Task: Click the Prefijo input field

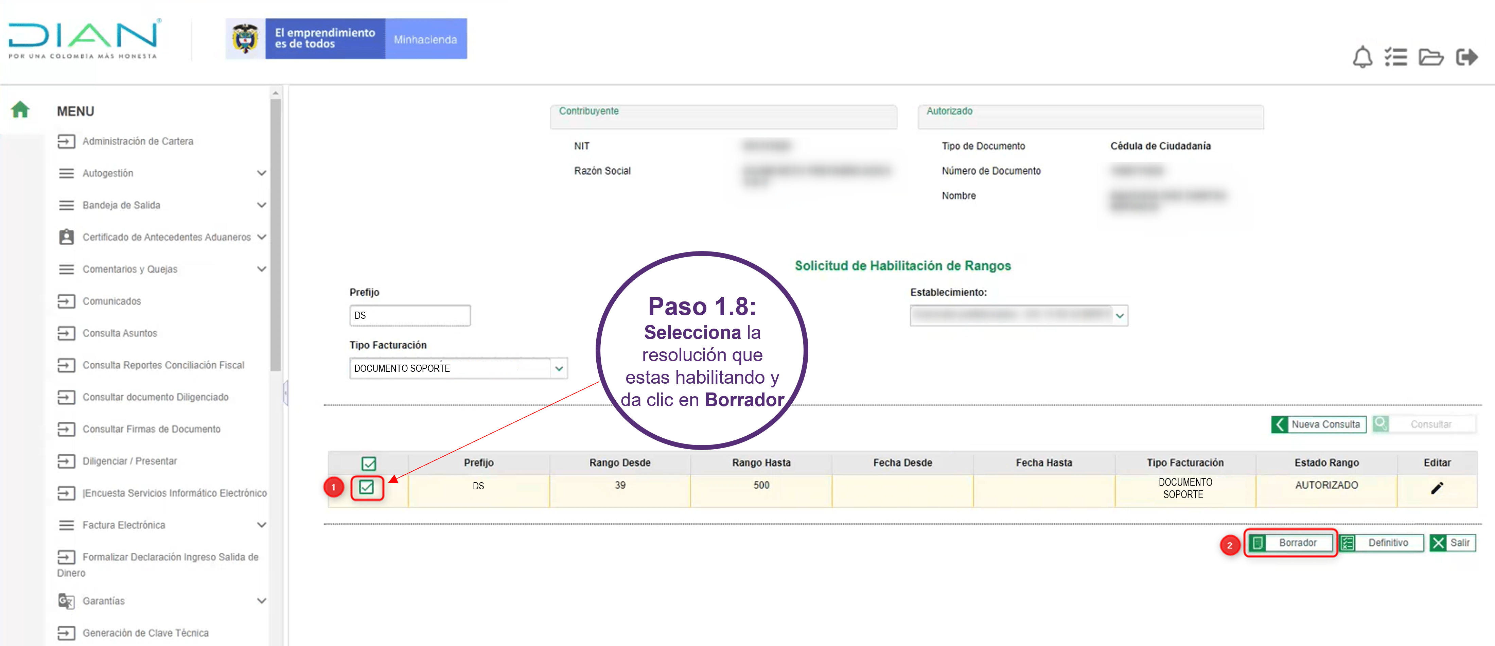Action: point(410,316)
